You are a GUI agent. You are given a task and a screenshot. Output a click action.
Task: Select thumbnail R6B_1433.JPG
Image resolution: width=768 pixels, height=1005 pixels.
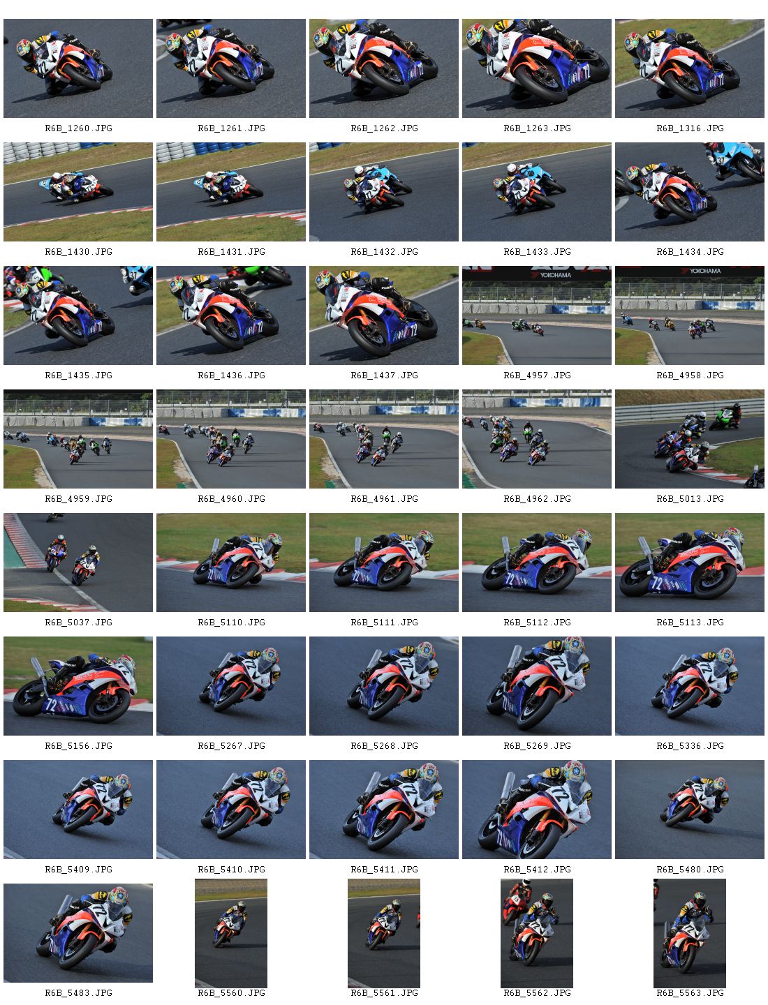[x=537, y=192]
